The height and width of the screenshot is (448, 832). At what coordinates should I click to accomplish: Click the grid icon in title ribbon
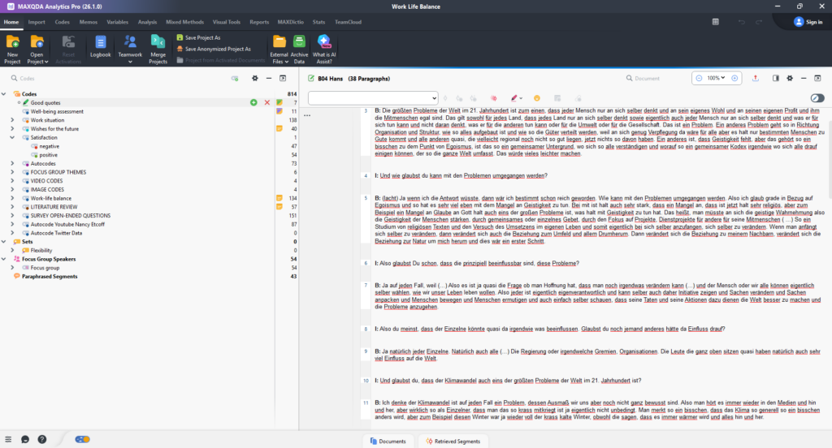click(x=715, y=22)
